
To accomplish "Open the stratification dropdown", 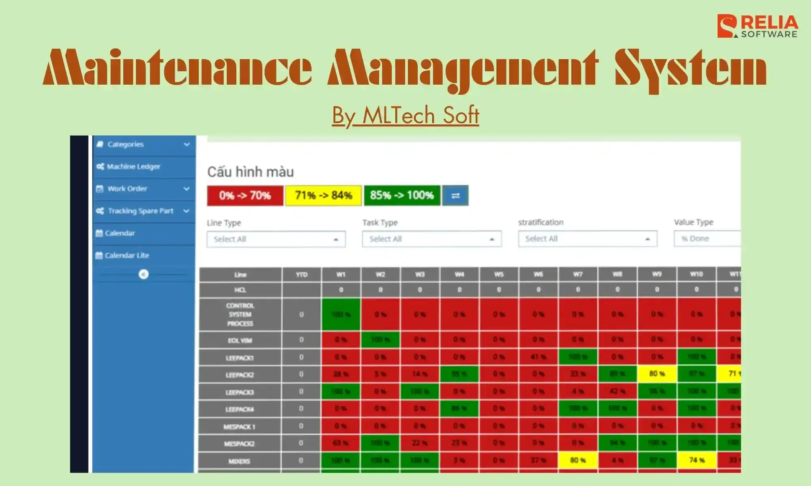I will coord(588,239).
